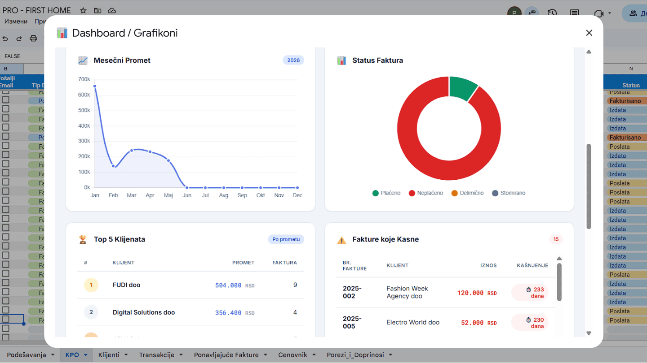Viewport: 647px width, 363px height.
Task: Click the 504.000 RSD amount
Action: tap(235, 285)
